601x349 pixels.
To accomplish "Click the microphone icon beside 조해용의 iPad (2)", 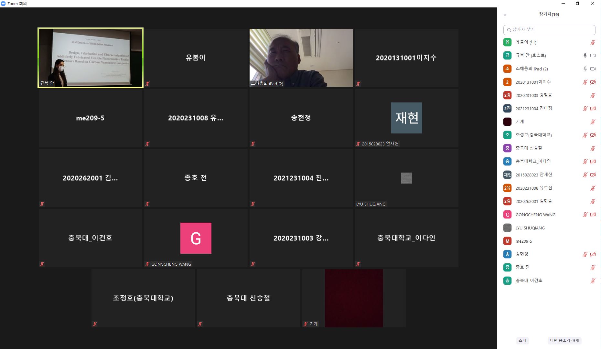I will 585,69.
